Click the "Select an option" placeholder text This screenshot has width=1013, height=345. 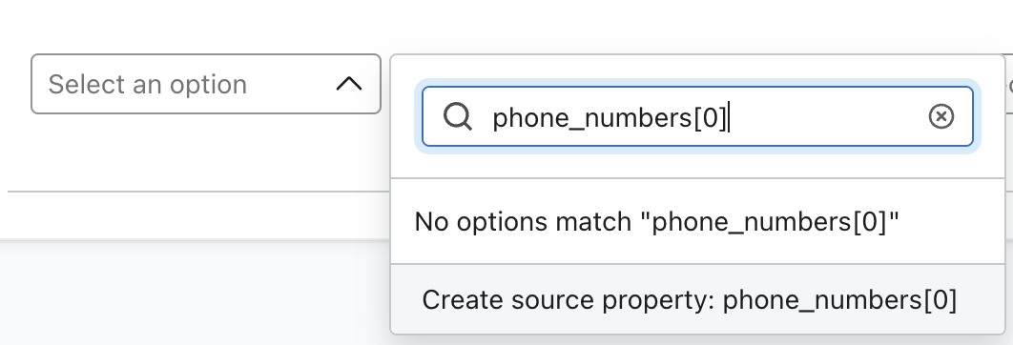(147, 85)
